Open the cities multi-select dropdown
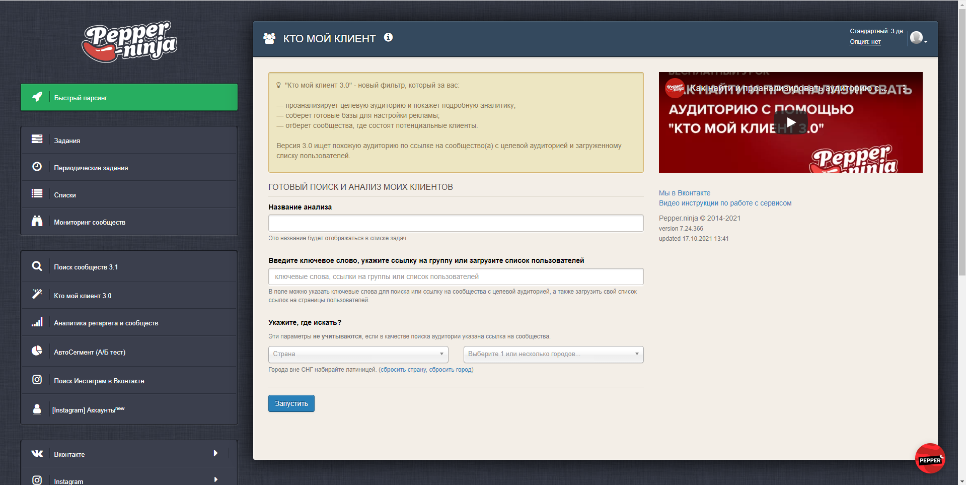The width and height of the screenshot is (966, 485). click(554, 354)
